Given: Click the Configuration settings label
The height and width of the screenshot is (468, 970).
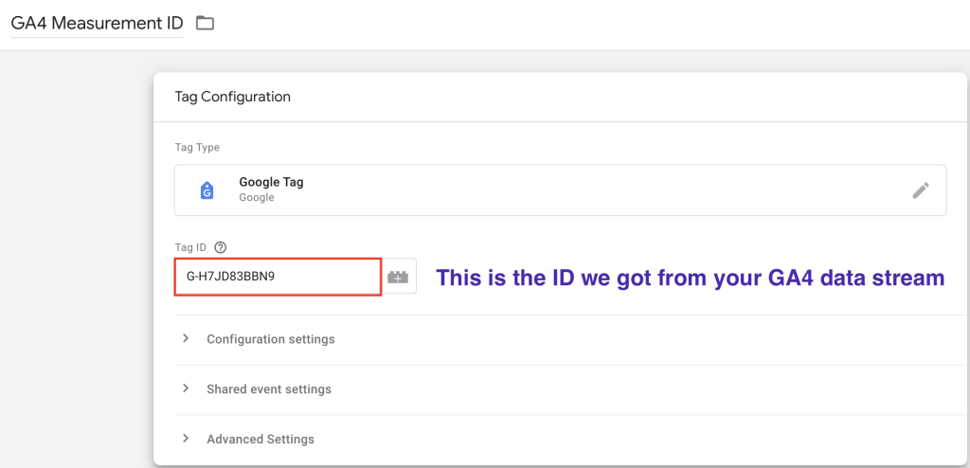Looking at the screenshot, I should (270, 339).
